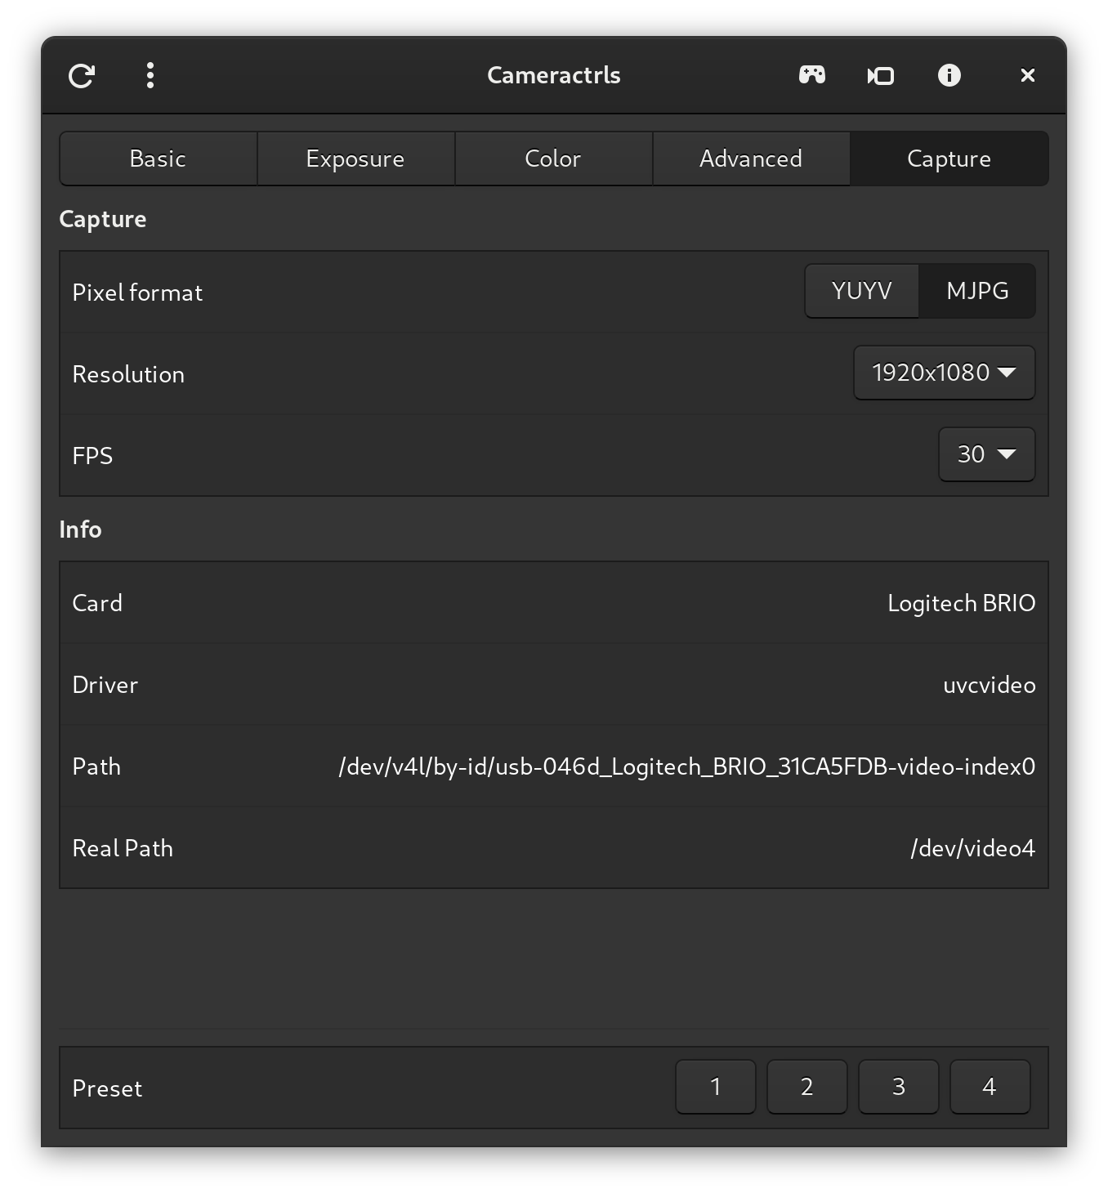Close the Cameractrls window
The height and width of the screenshot is (1193, 1108).
pos(1027,76)
